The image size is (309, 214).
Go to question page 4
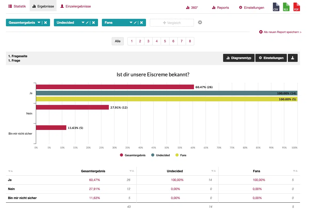click(x=157, y=41)
